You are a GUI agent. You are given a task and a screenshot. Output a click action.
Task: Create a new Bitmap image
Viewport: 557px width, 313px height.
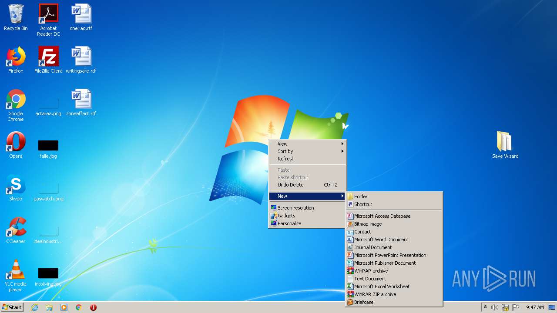tap(394, 224)
